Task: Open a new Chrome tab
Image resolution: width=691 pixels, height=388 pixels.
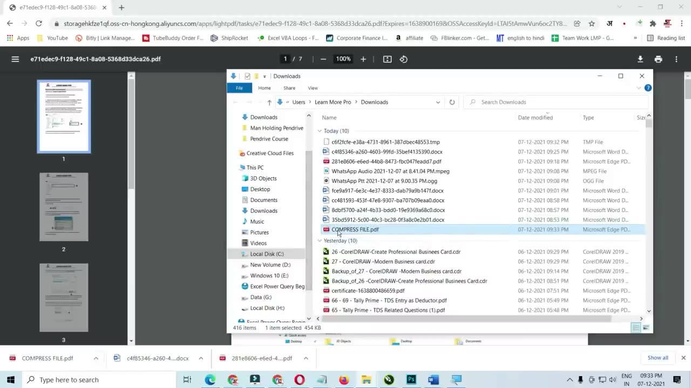Action: pos(121,8)
